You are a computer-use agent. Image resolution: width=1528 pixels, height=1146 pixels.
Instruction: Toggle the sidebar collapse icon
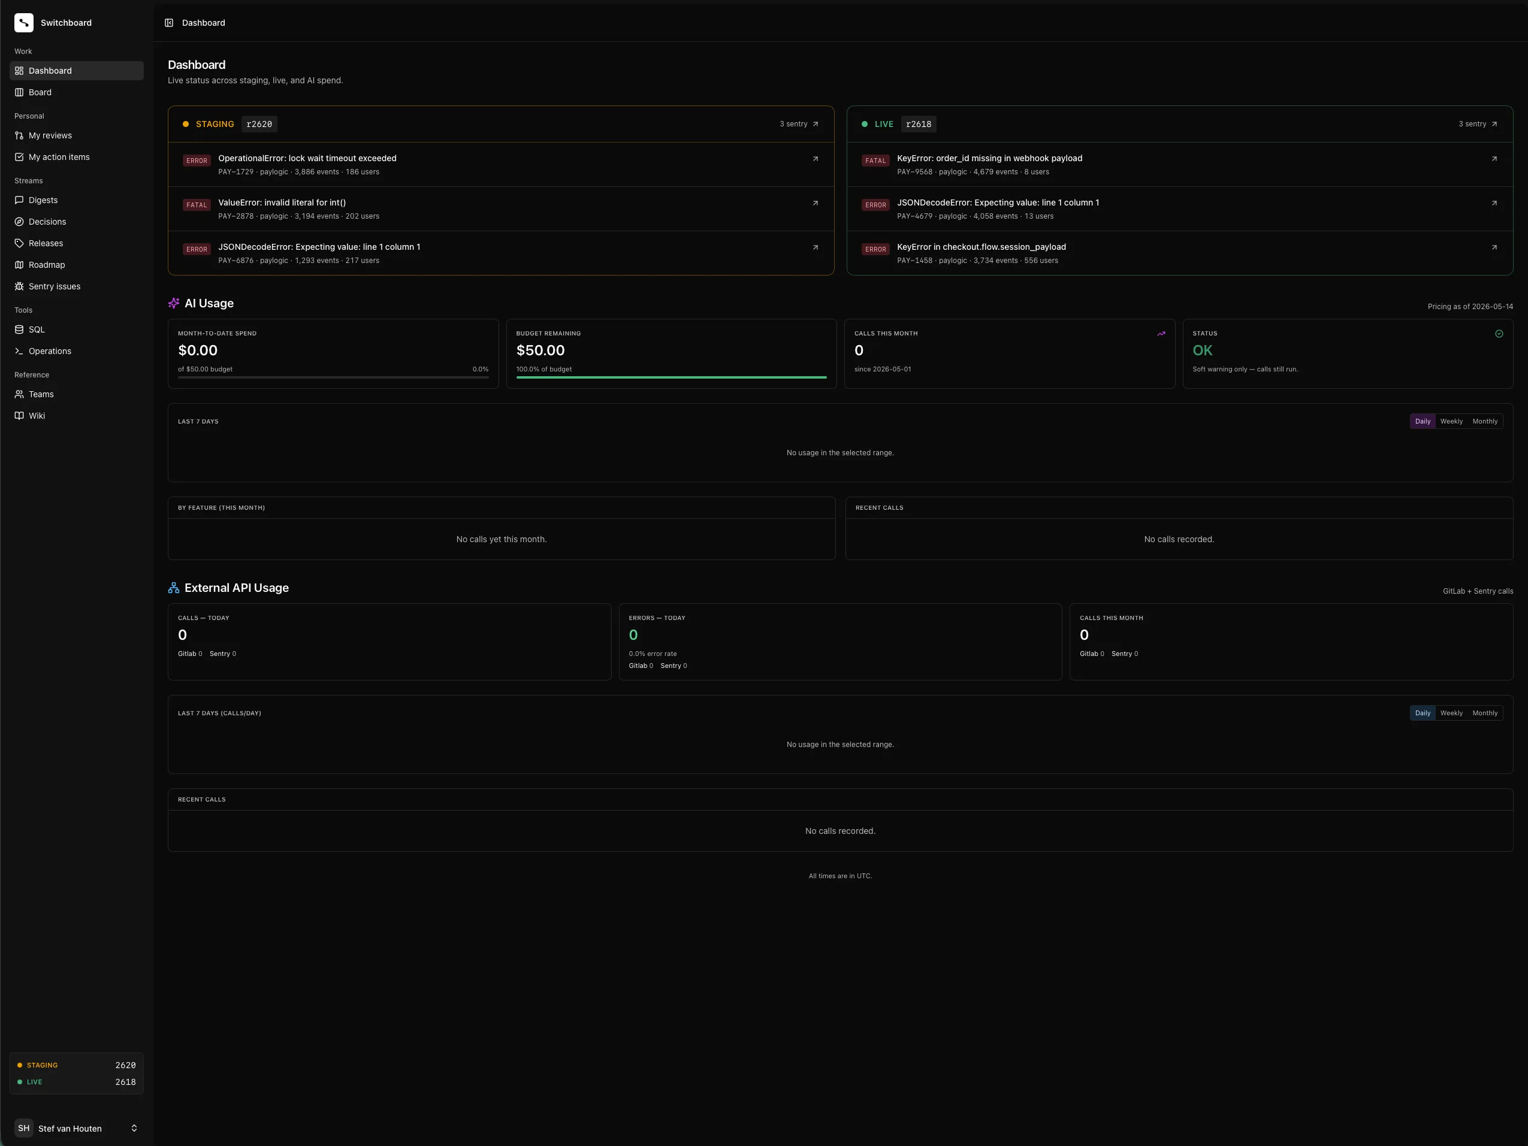click(x=168, y=23)
